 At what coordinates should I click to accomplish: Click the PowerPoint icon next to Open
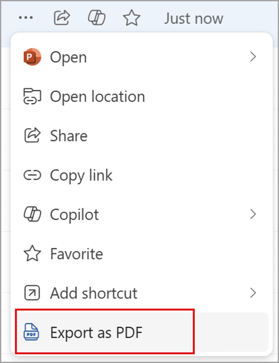[x=32, y=57]
